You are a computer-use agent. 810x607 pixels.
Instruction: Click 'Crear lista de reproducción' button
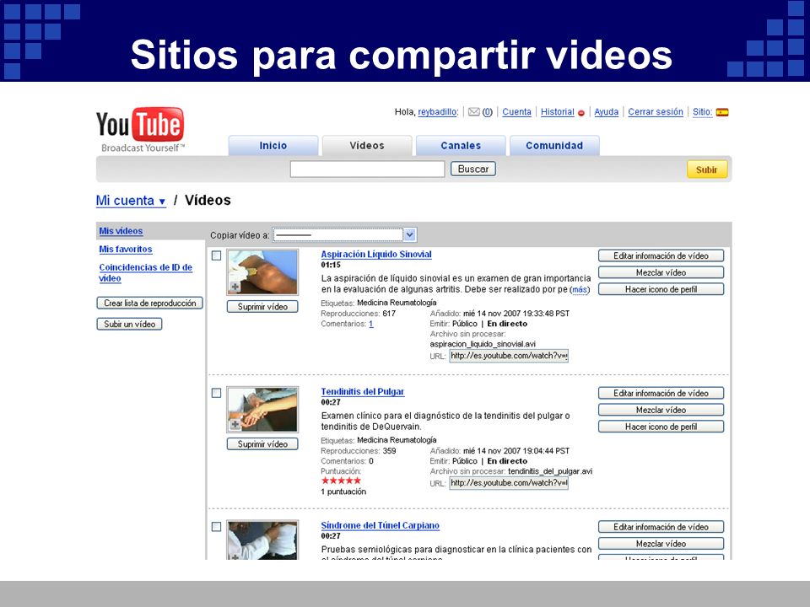[x=150, y=303]
